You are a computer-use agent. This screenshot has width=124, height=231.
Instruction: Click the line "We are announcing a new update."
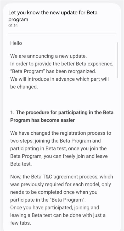pyautogui.click(x=49, y=56)
